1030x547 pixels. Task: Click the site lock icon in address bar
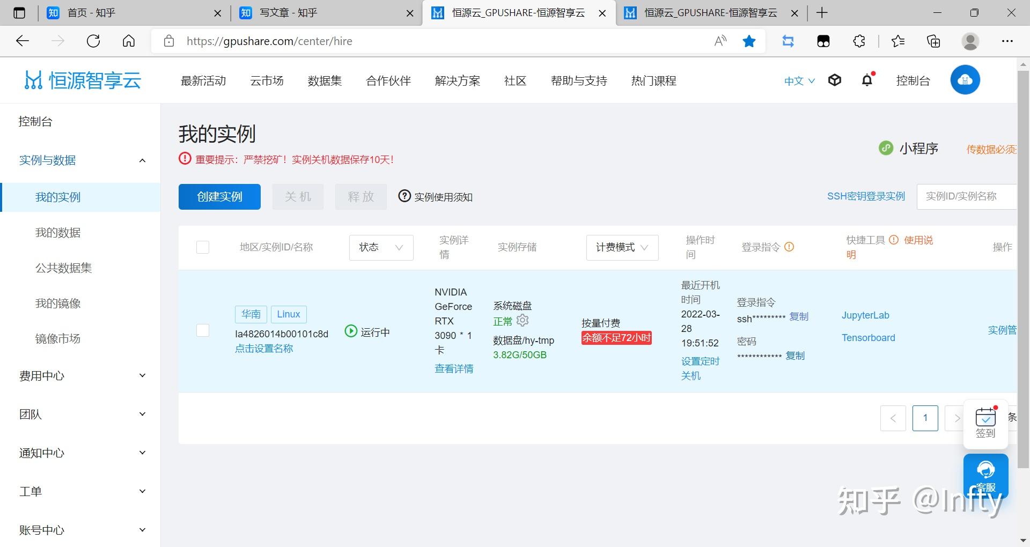point(168,41)
